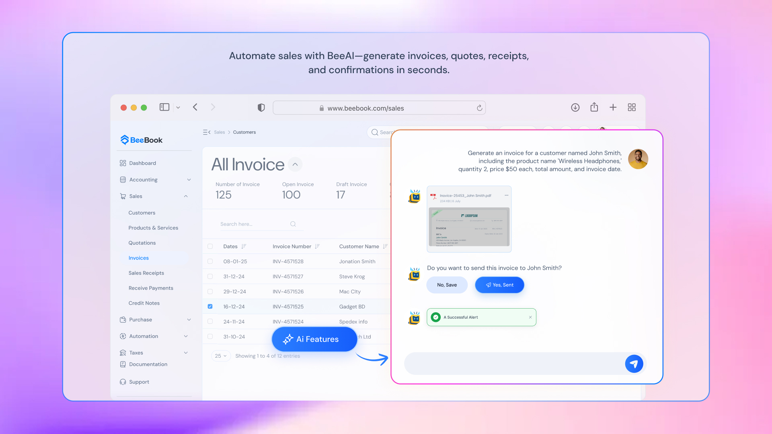Check the row for INV-4571524

210,322
